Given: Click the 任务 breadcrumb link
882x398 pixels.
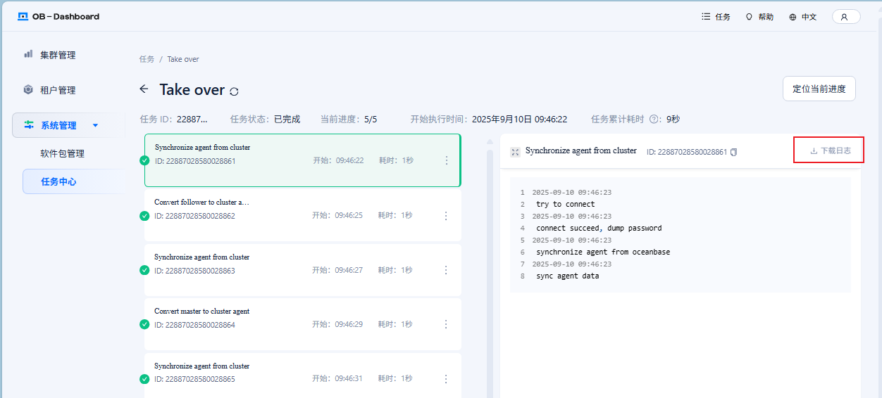Looking at the screenshot, I should (147, 59).
